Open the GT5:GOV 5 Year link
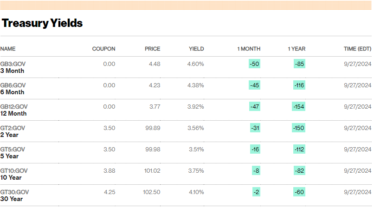Screen dimensions: 374x208 click(x=13, y=153)
